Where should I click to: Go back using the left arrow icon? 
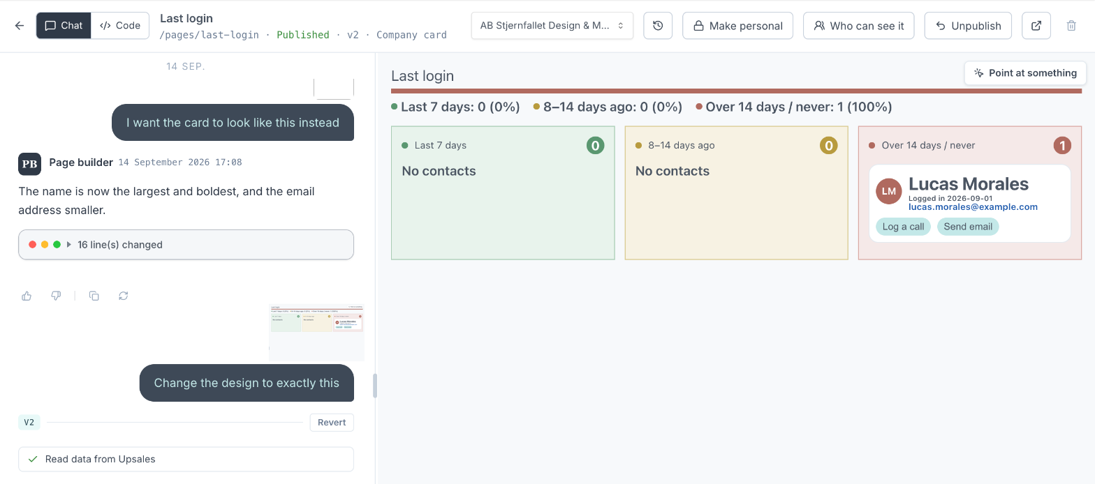pos(20,26)
